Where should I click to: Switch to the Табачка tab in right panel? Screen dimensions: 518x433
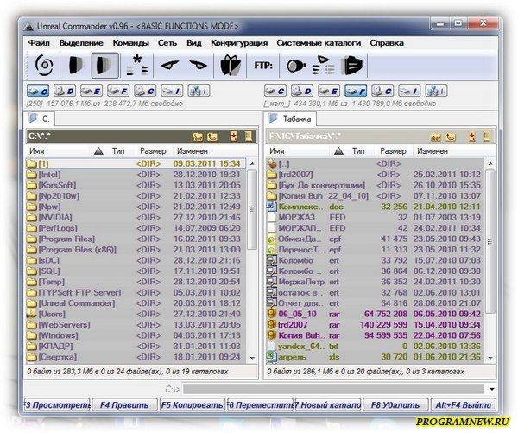pos(290,118)
